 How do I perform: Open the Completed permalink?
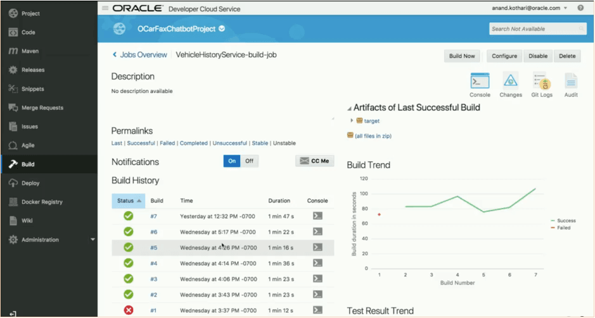pos(193,143)
